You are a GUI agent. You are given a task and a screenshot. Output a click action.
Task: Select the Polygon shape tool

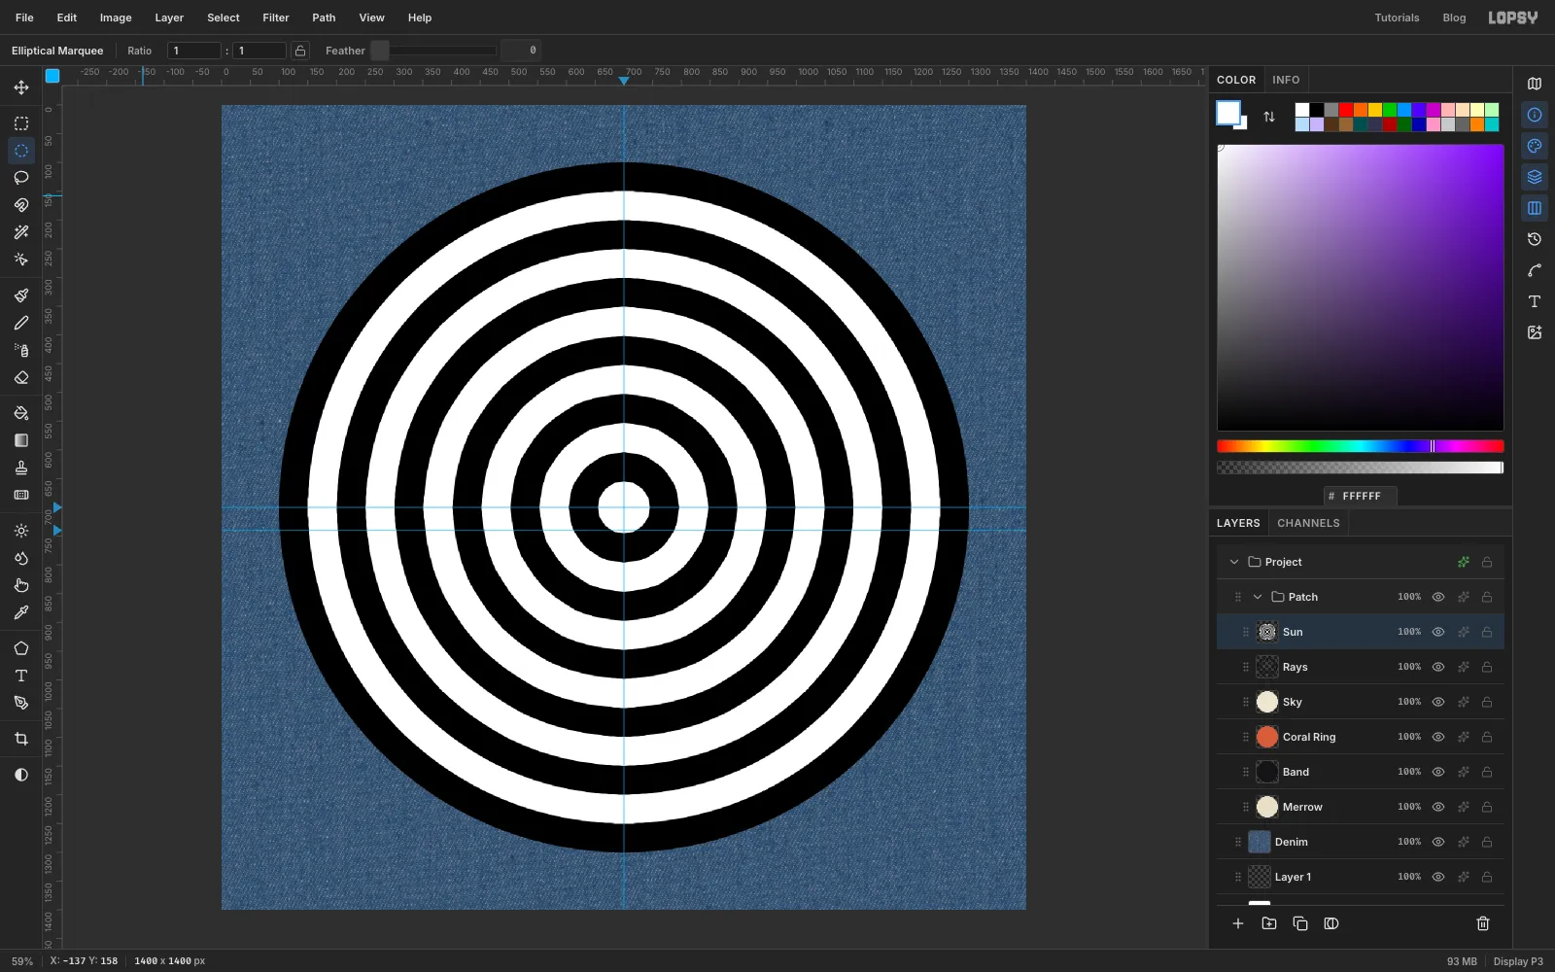point(21,648)
